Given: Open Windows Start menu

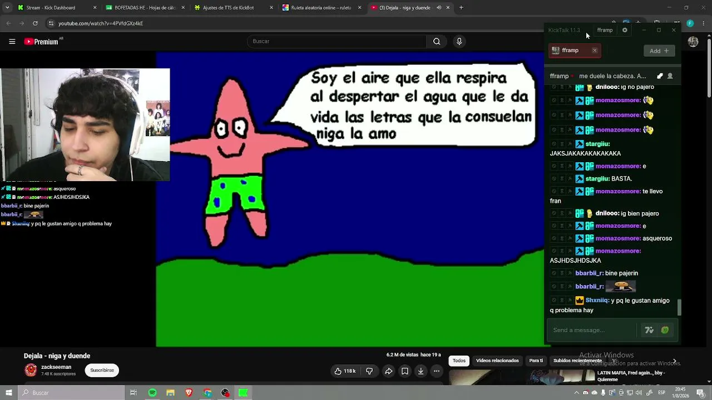Looking at the screenshot, I should pyautogui.click(x=9, y=393).
